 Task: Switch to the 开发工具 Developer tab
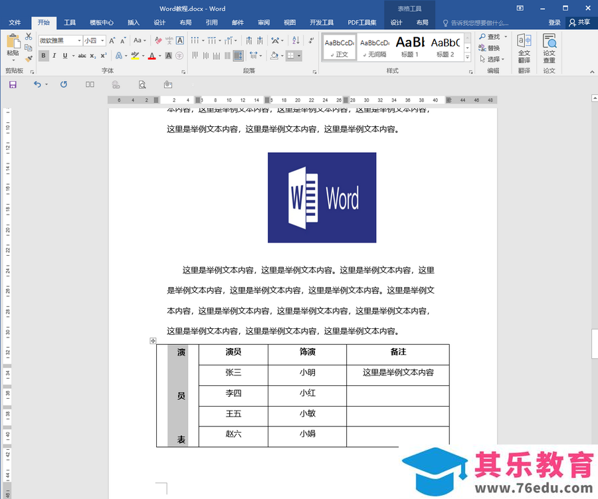[x=322, y=23]
